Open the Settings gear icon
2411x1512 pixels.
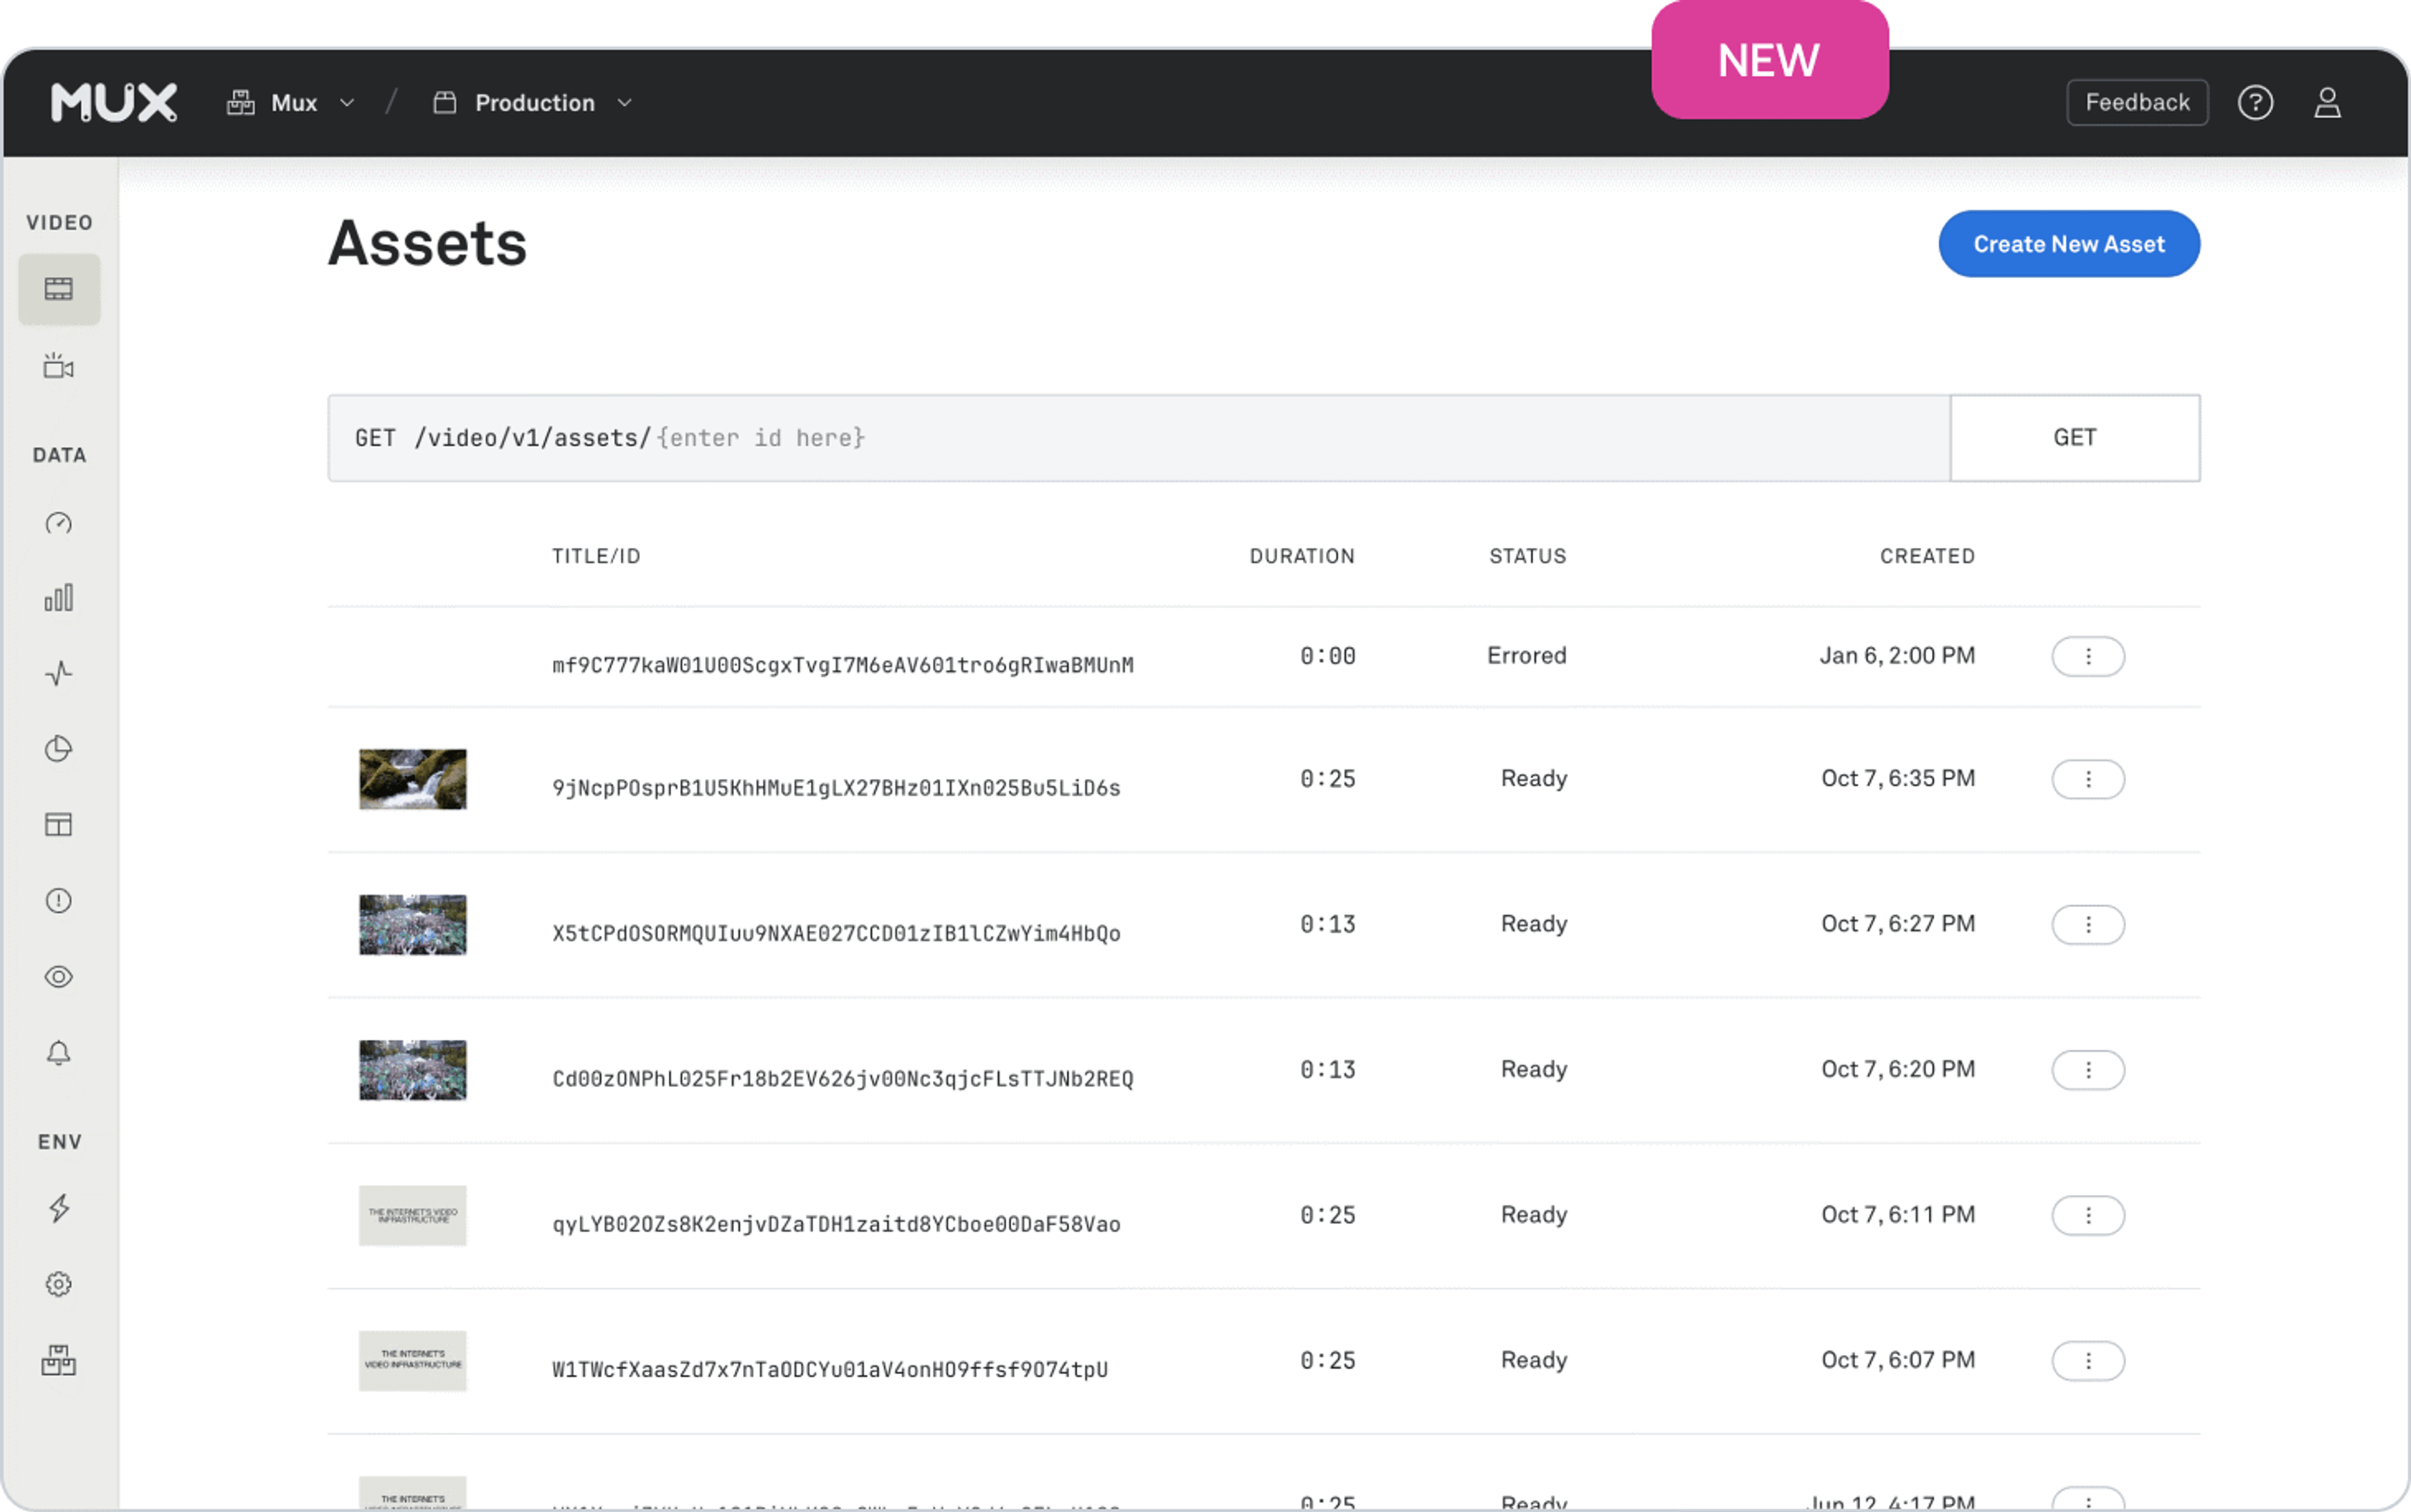59,1284
